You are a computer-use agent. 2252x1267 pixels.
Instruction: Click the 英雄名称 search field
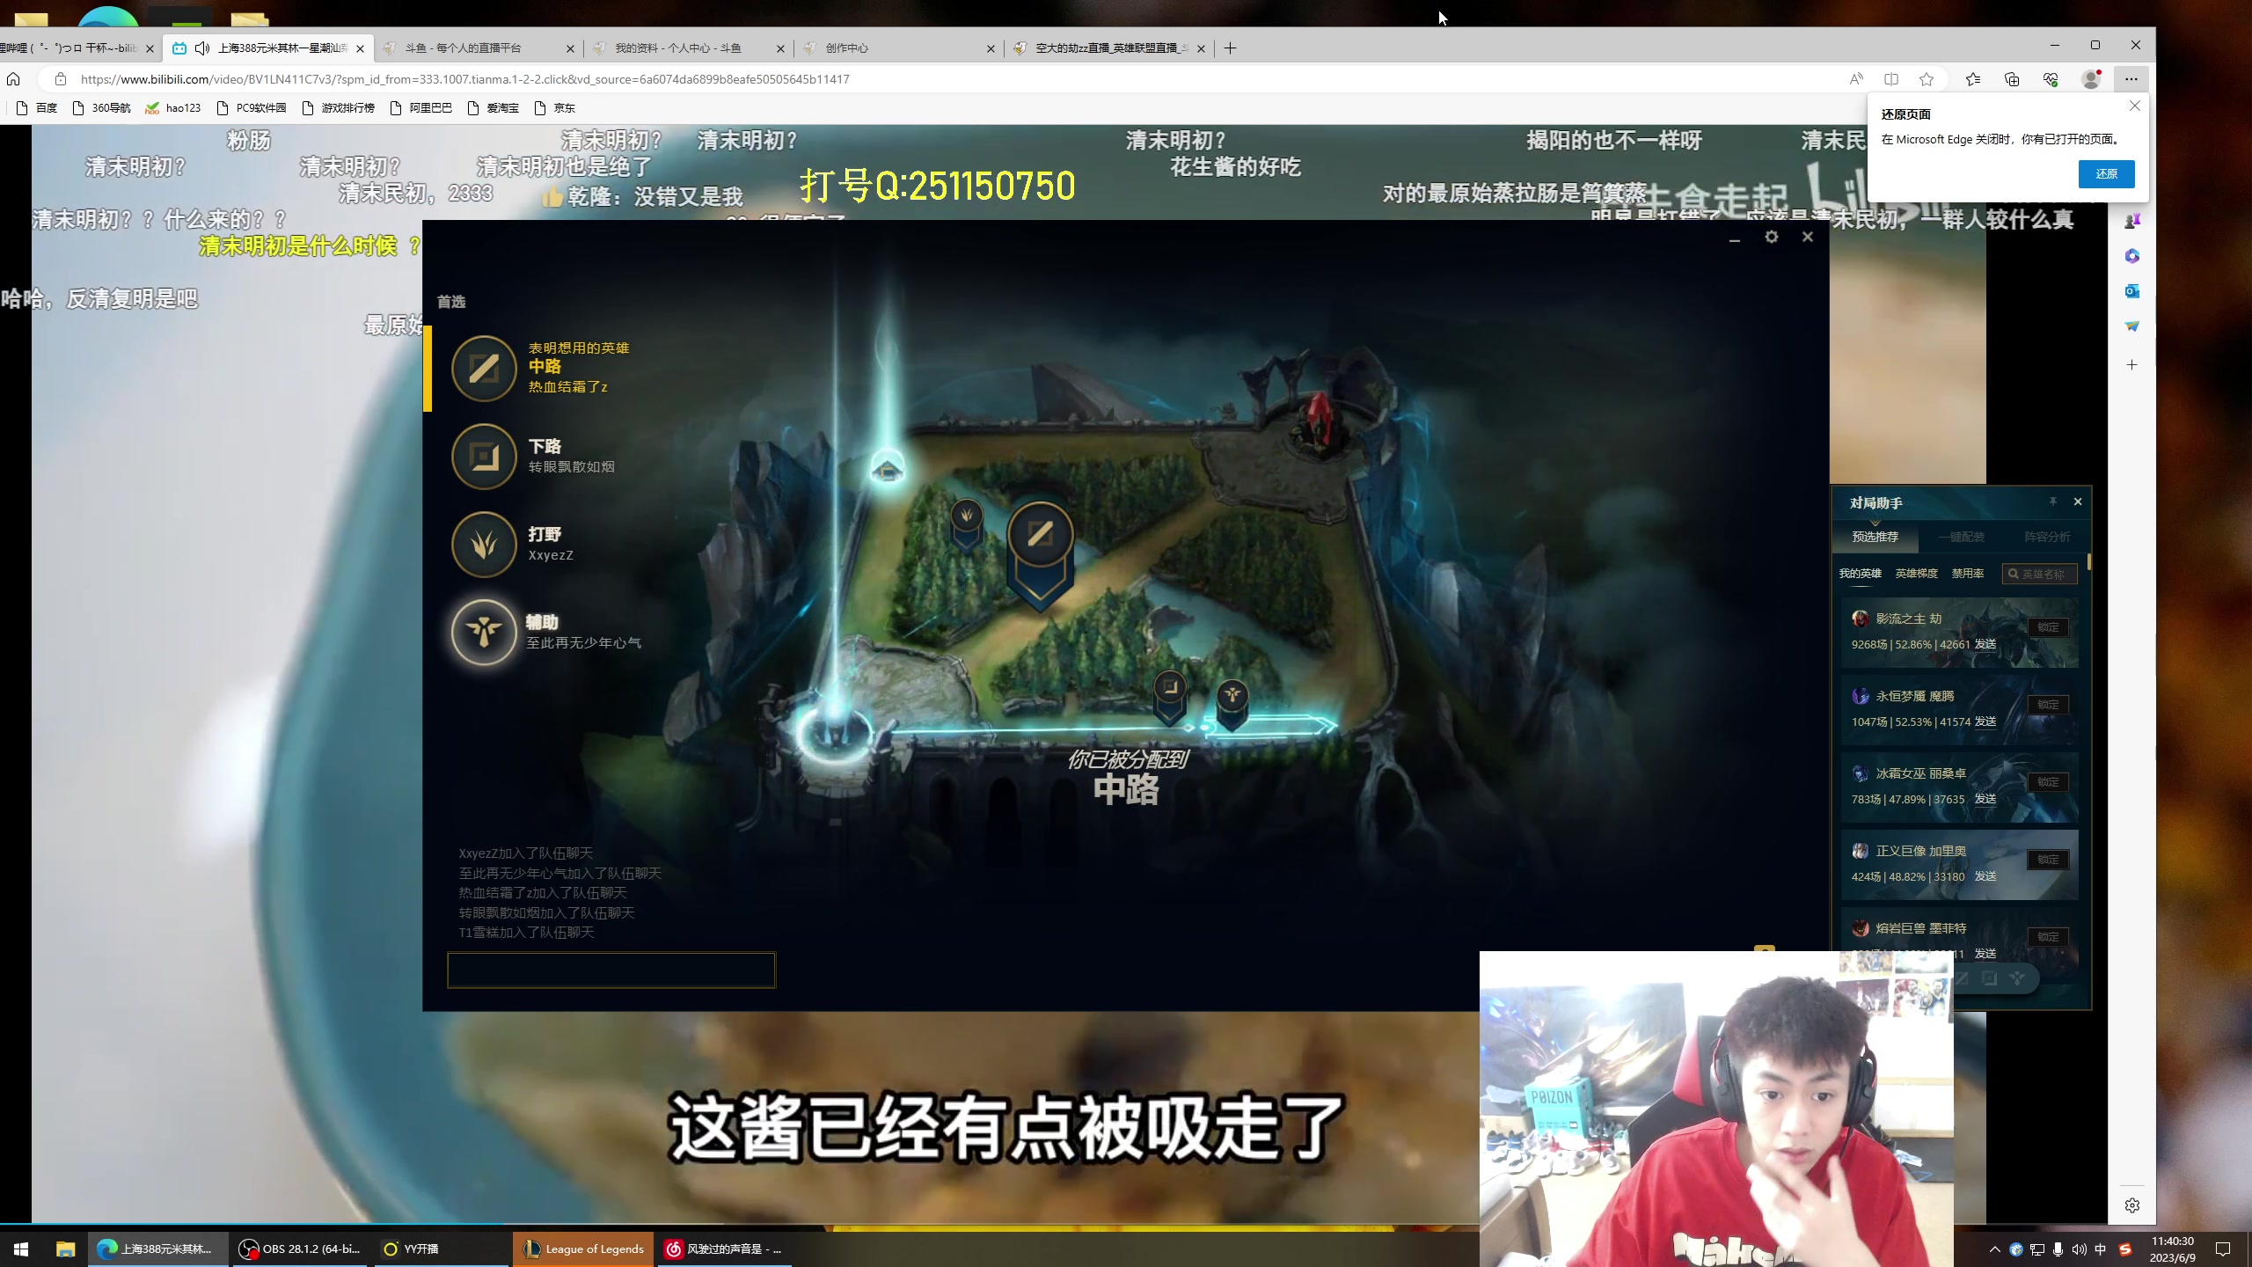[2040, 574]
